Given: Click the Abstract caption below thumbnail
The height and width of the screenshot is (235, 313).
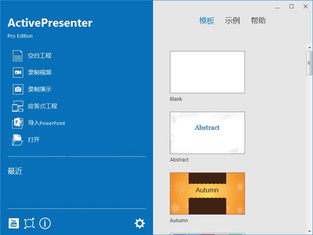Looking at the screenshot, I should 179,160.
